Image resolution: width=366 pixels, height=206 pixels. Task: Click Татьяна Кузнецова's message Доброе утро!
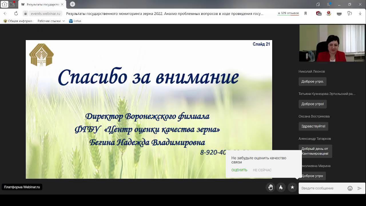tap(313, 104)
